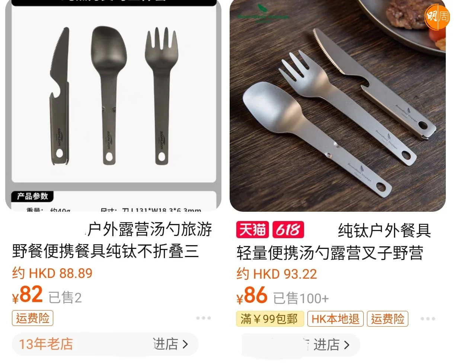Enter the right shop via 进店 arrow

(x=331, y=345)
